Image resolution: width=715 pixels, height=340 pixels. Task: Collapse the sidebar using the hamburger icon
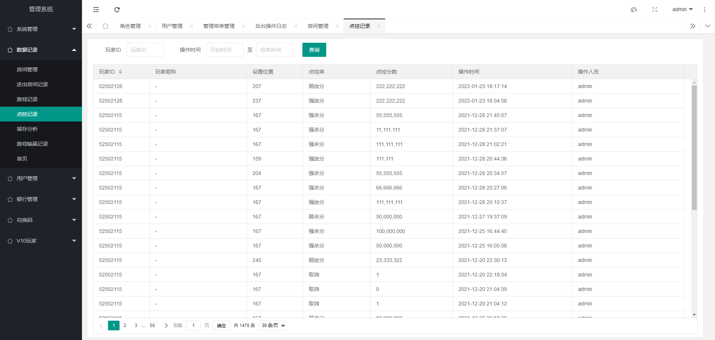[x=96, y=10]
